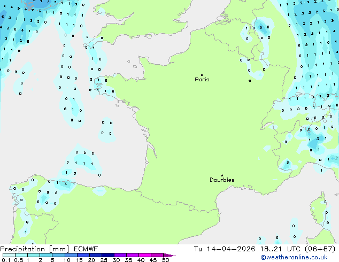
Task: Click the over-50 arrow tip of legend
Action: coord(169,255)
